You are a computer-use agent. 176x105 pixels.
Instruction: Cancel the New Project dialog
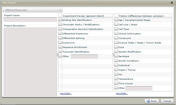coord(167,101)
